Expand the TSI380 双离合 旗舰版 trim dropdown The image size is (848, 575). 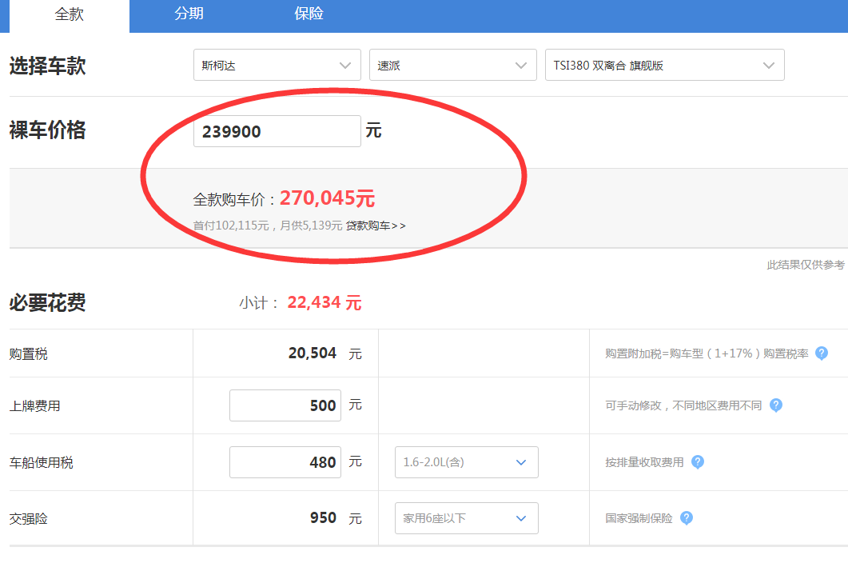665,65
